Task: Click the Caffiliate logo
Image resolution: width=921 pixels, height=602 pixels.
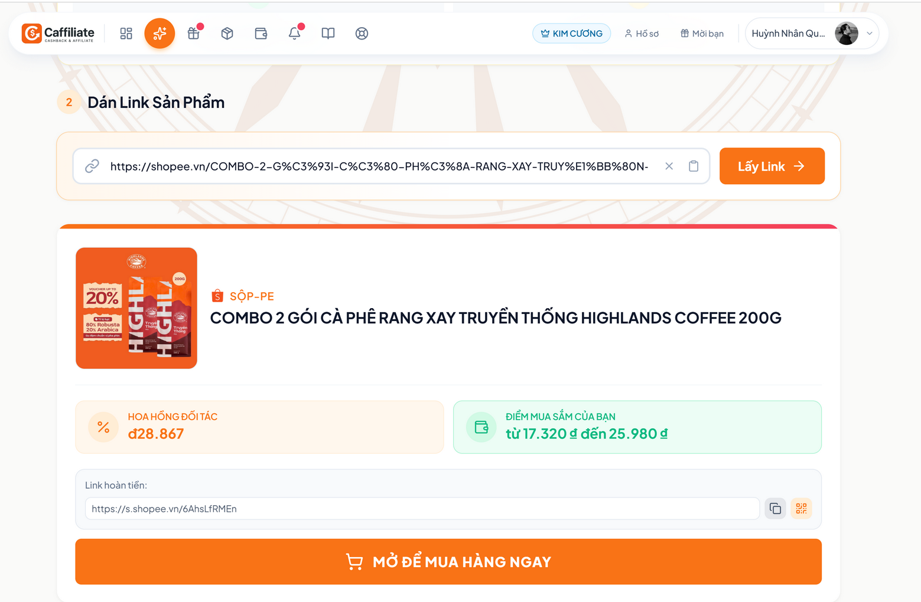Action: tap(58, 34)
